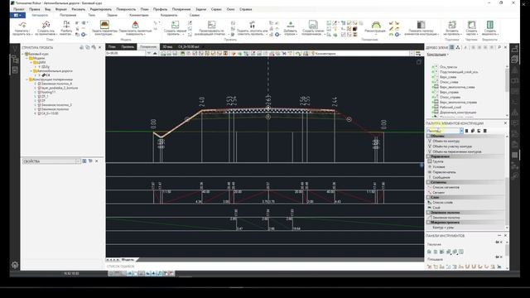Viewport: 530px width, 298px height.
Task: Click the first icon right of the Палитры dropdown
Action: pyautogui.click(x=466, y=131)
